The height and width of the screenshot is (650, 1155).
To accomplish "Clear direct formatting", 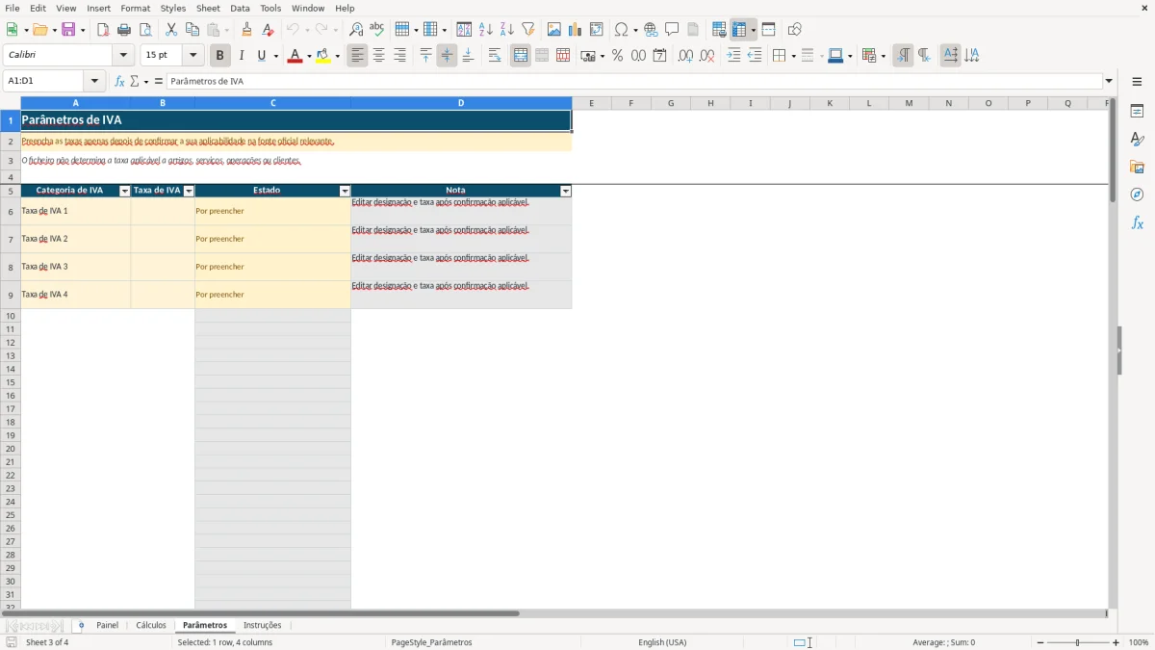I will coord(269,30).
